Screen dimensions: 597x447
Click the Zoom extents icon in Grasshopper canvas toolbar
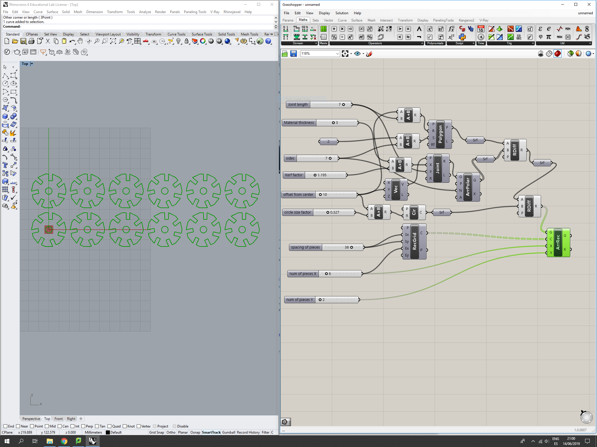[x=345, y=54]
